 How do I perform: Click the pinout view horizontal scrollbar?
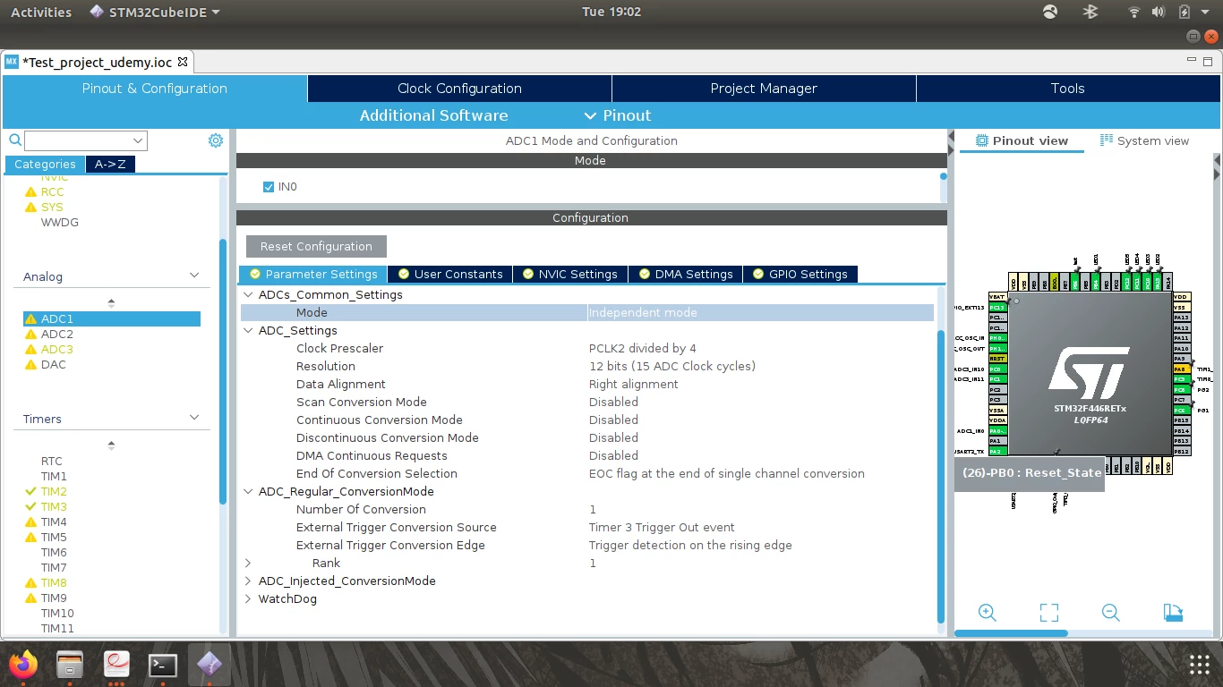click(x=1011, y=633)
